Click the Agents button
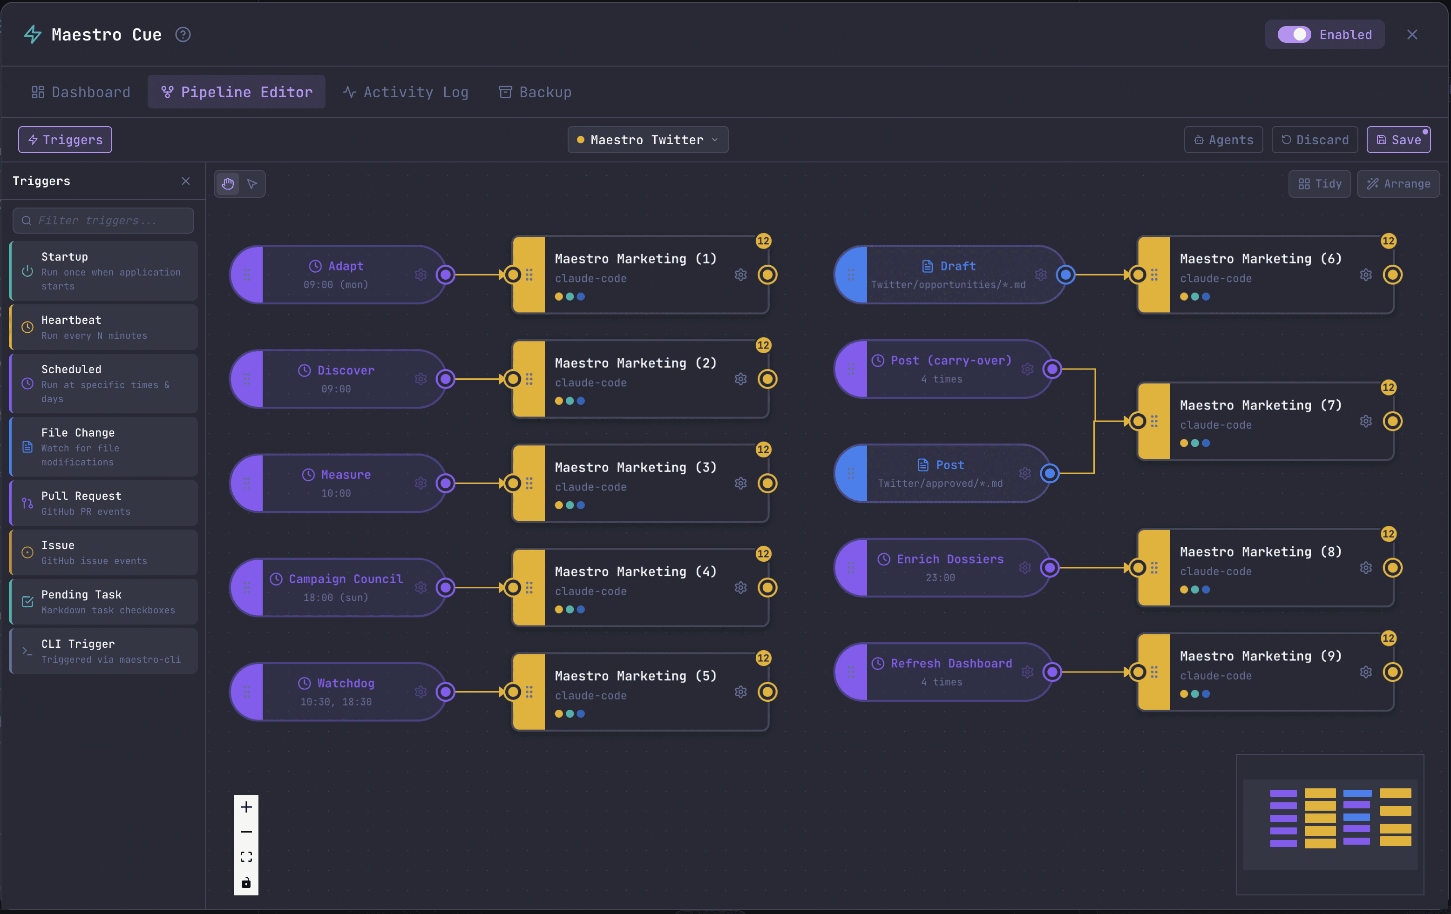 (1223, 140)
